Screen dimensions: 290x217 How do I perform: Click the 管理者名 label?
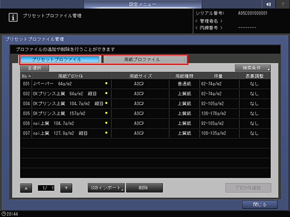[209, 21]
